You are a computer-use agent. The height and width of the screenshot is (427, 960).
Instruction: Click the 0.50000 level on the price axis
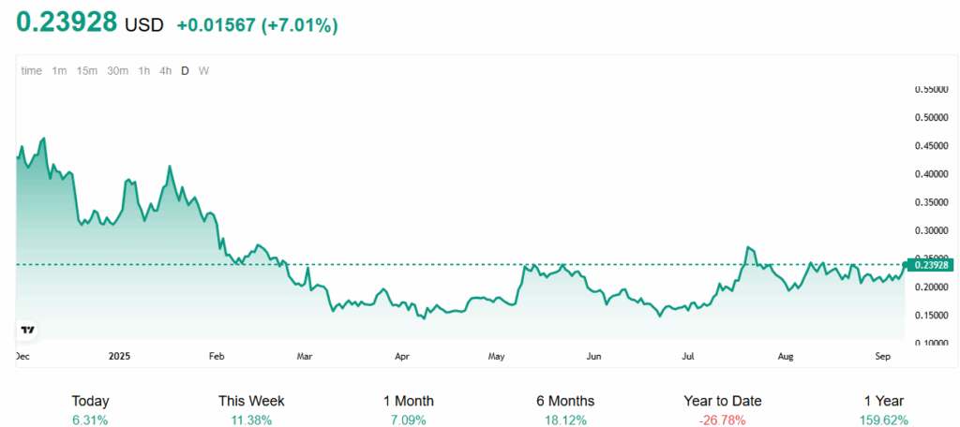click(933, 118)
